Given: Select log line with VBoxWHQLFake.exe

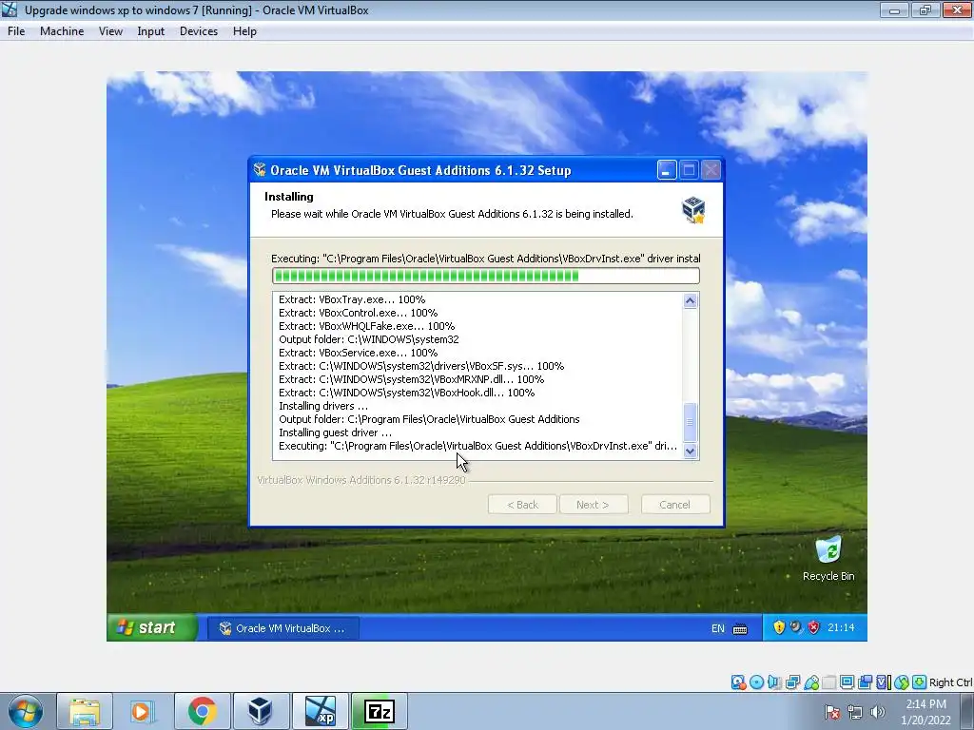Looking at the screenshot, I should click(x=366, y=326).
